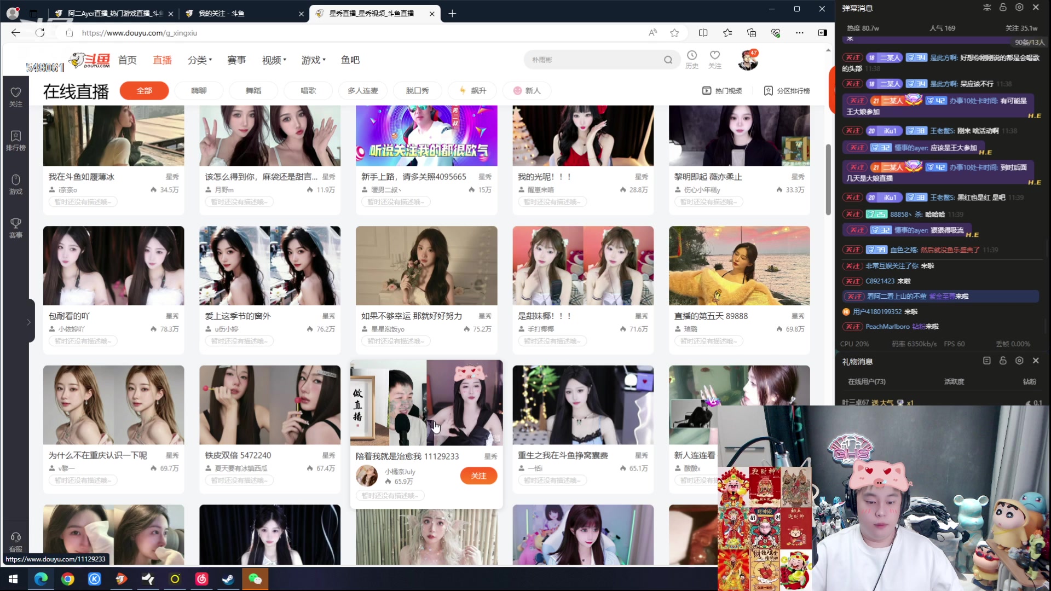Open followed list (关注) heart in header

coord(715,60)
